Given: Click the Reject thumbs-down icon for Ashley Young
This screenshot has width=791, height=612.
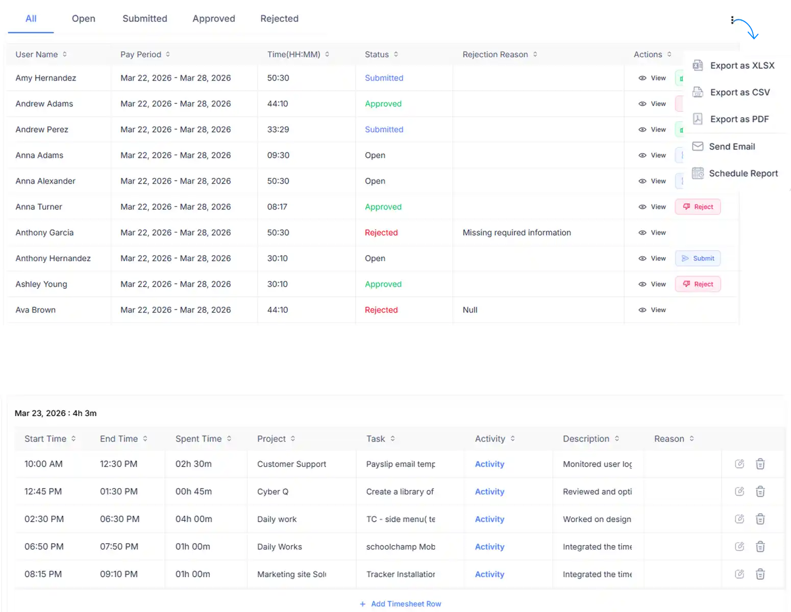Looking at the screenshot, I should click(686, 284).
